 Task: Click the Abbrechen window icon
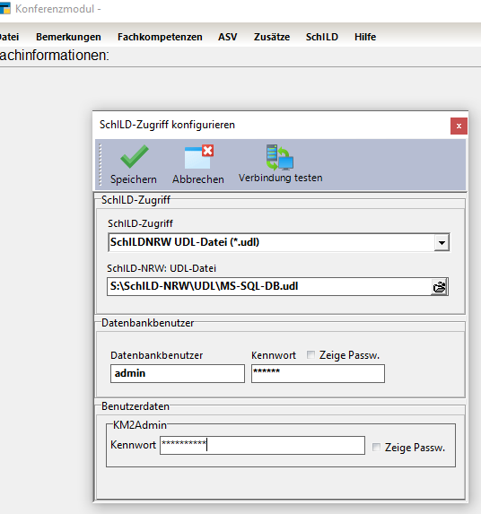pyautogui.click(x=199, y=156)
